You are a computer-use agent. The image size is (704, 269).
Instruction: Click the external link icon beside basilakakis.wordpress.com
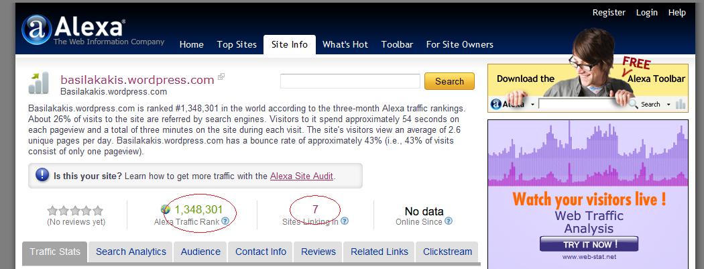click(x=221, y=77)
